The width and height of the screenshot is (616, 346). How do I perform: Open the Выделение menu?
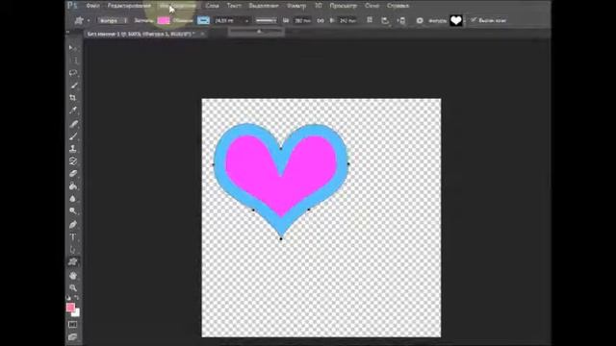[264, 6]
